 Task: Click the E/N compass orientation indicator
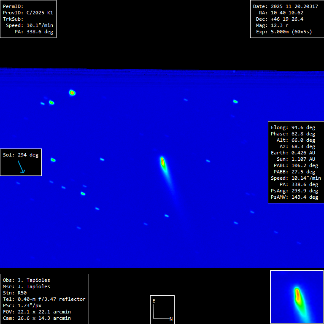(x=162, y=310)
